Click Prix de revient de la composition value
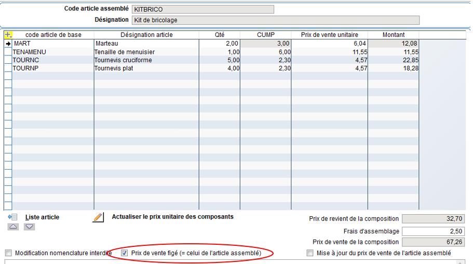The width and height of the screenshot is (473, 264). click(x=433, y=219)
